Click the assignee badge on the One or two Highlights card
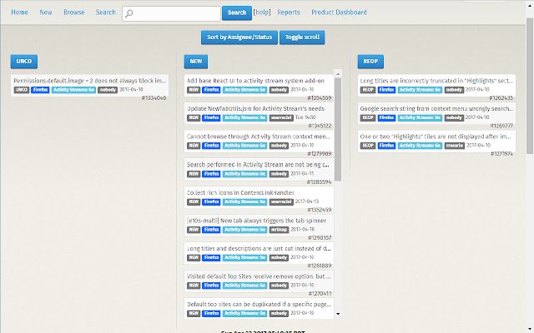The image size is (534, 333). [454, 146]
